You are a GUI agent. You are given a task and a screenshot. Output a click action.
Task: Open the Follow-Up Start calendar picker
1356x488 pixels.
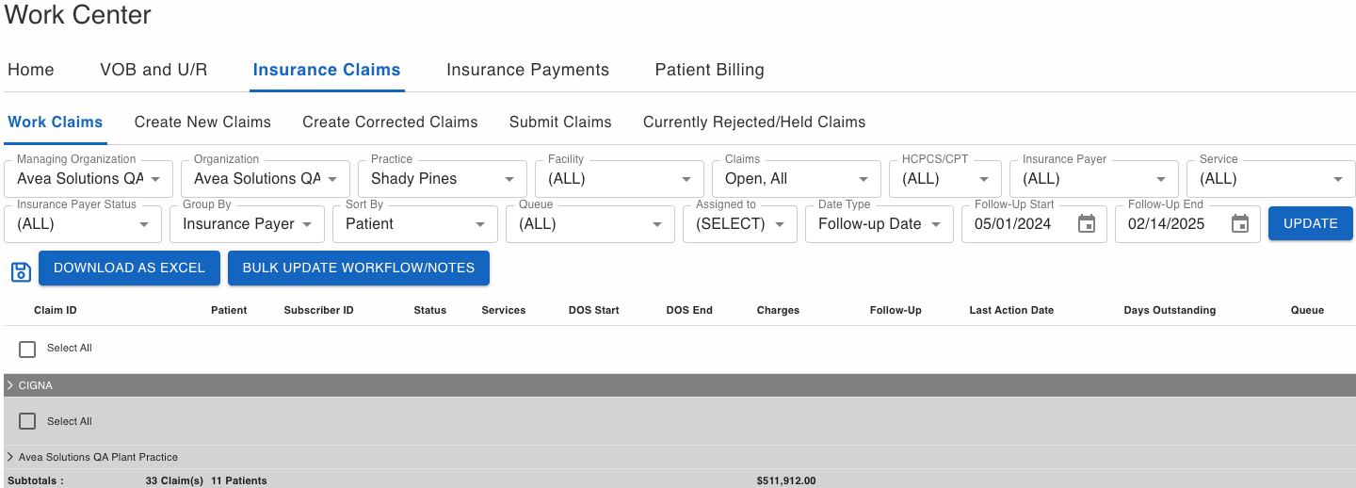click(x=1086, y=224)
